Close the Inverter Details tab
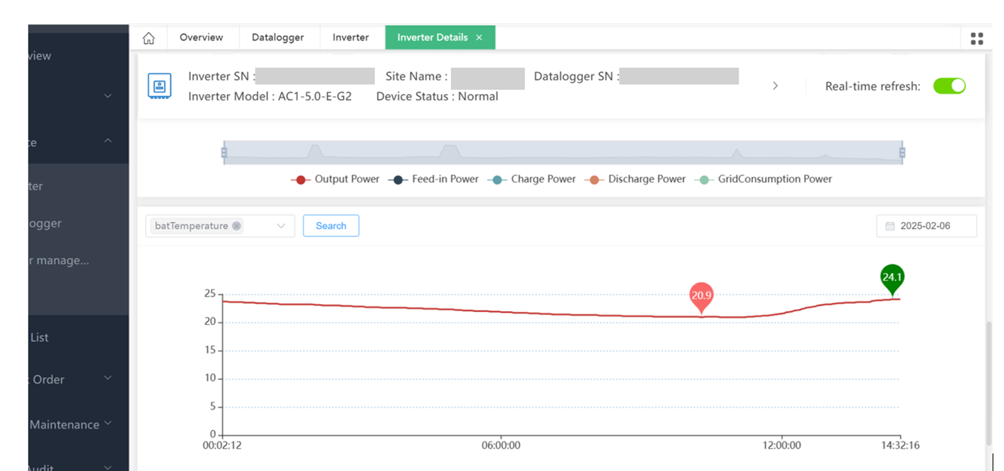1004x471 pixels. [479, 37]
